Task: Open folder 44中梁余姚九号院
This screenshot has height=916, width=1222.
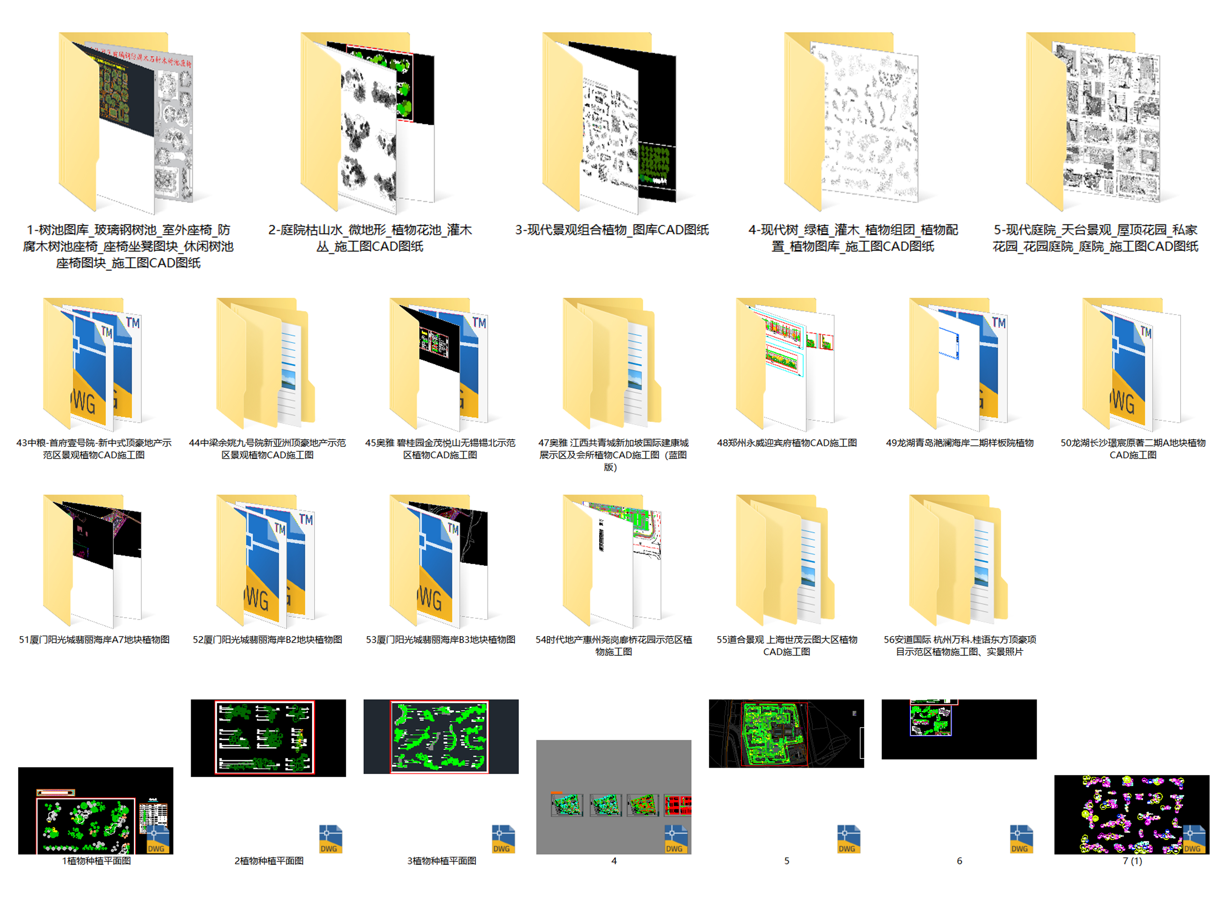Action: (x=266, y=364)
